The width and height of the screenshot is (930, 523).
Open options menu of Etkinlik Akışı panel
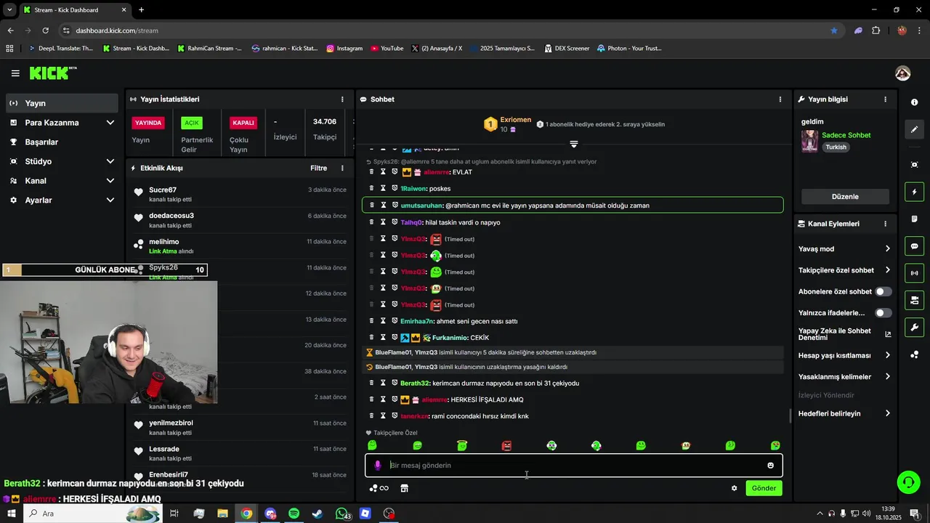tap(342, 169)
